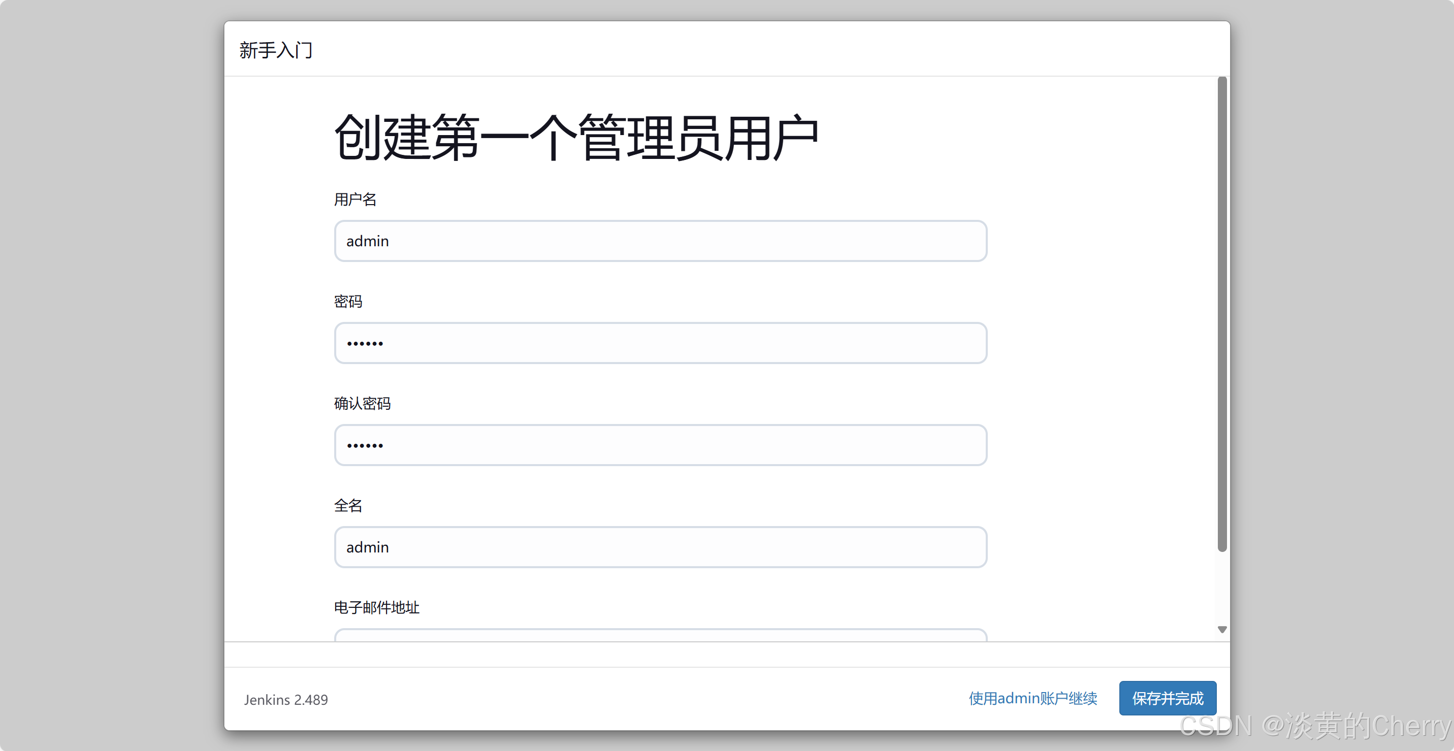1454x751 pixels.
Task: Click the 用户名 username input field
Action: click(x=660, y=241)
